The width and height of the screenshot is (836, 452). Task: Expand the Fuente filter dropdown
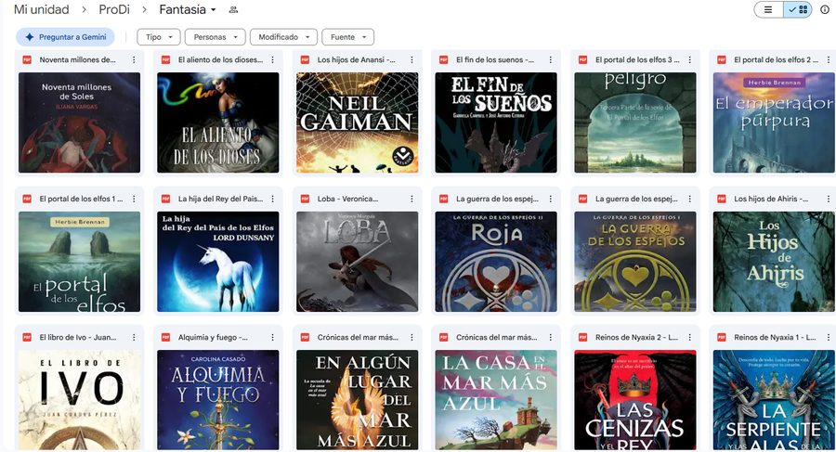pos(347,37)
